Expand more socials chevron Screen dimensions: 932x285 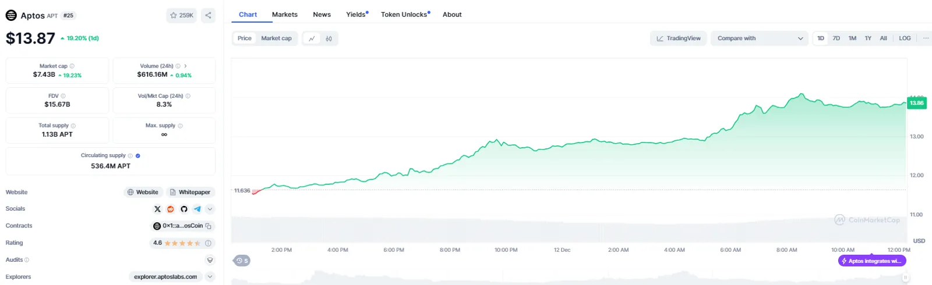[x=210, y=209]
